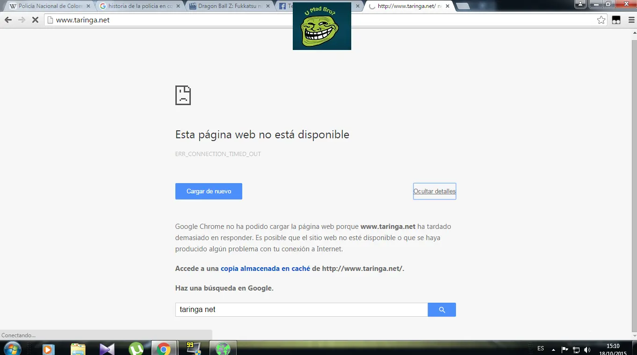Bookmark this page using the star icon

tap(602, 20)
